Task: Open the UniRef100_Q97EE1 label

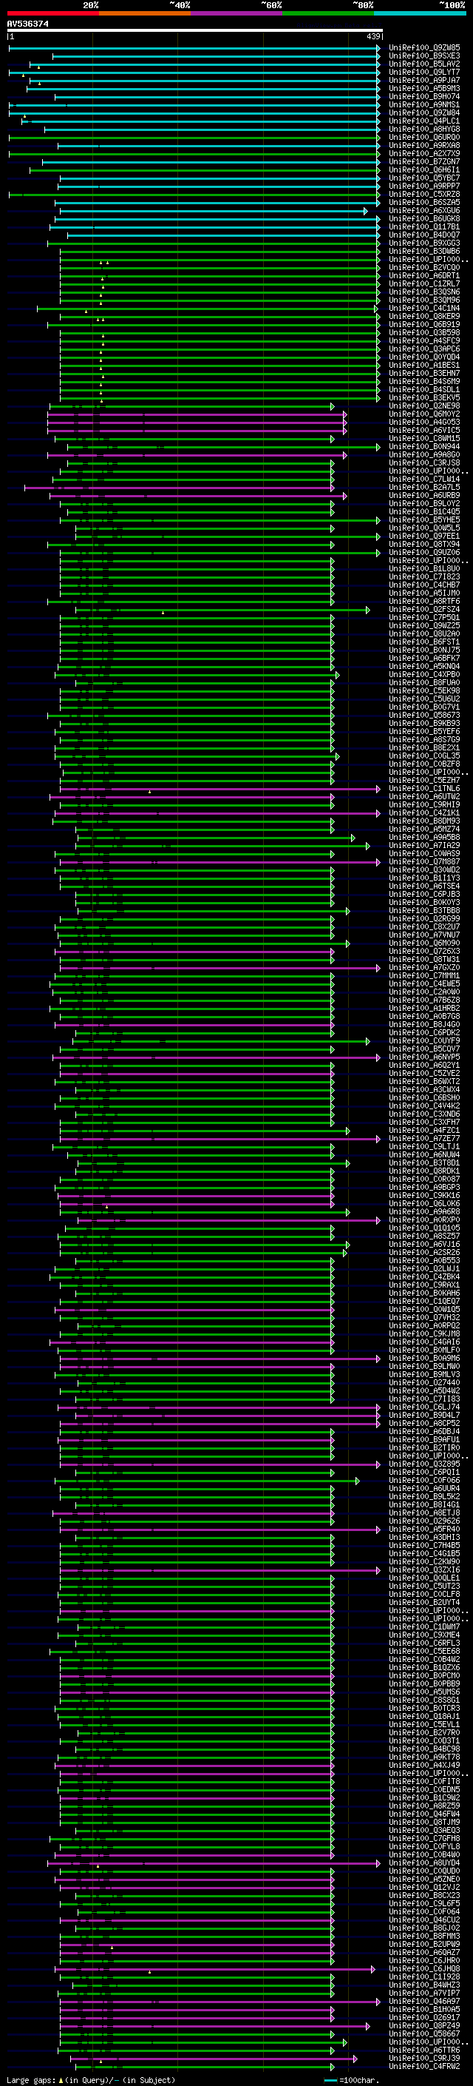Action: coord(424,536)
